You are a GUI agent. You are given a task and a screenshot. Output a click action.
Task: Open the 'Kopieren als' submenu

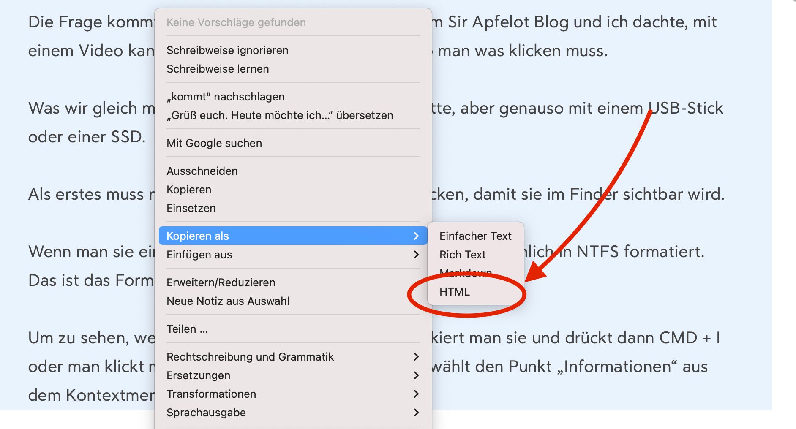point(293,236)
